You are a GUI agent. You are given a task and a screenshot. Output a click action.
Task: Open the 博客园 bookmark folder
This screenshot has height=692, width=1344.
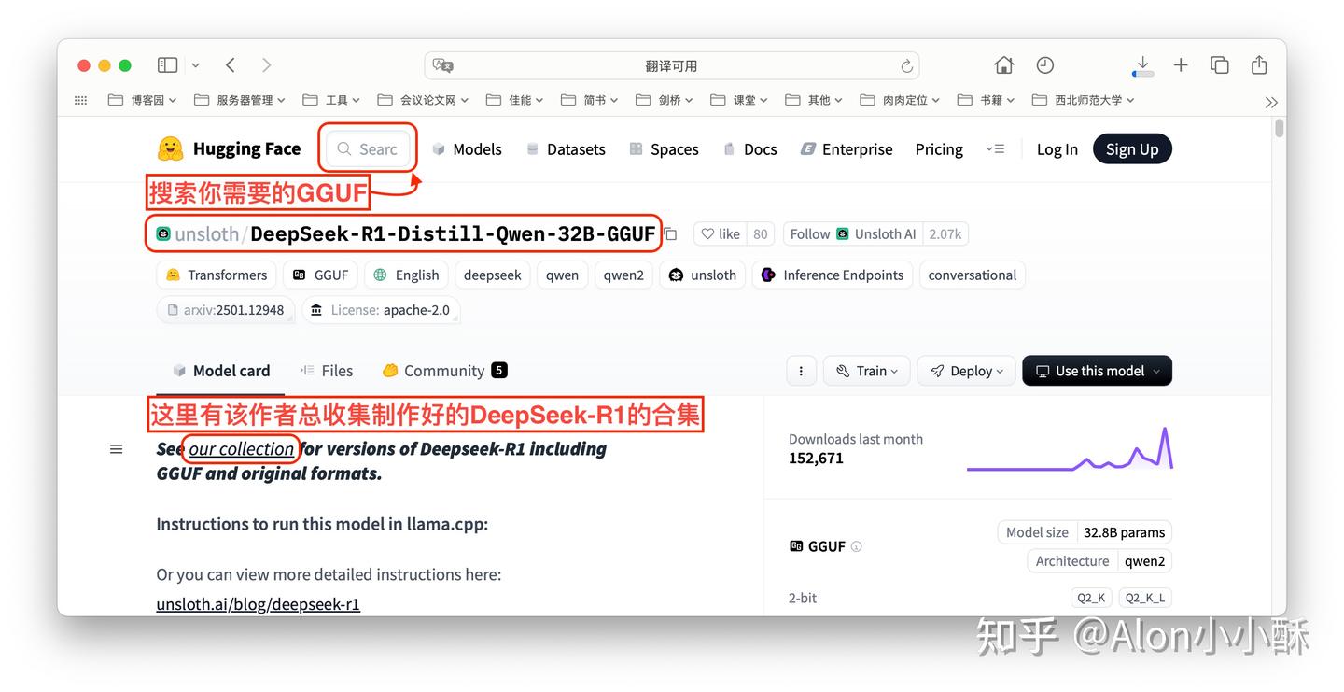[143, 100]
